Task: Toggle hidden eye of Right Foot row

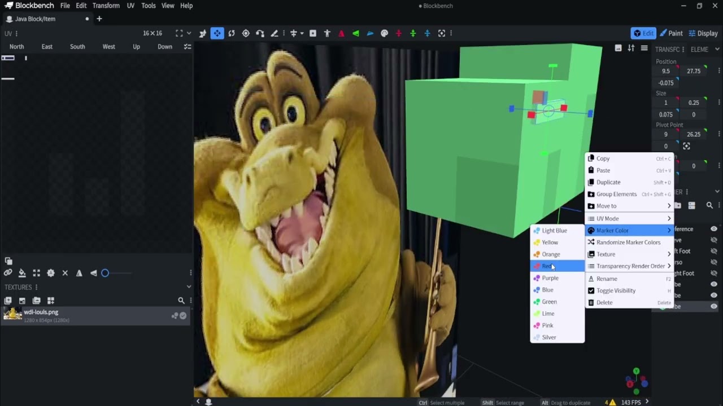Action: [x=714, y=273]
